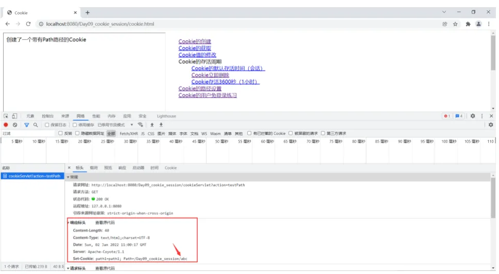
Task: Check the 第三方请求 checkbox
Action: click(x=323, y=133)
